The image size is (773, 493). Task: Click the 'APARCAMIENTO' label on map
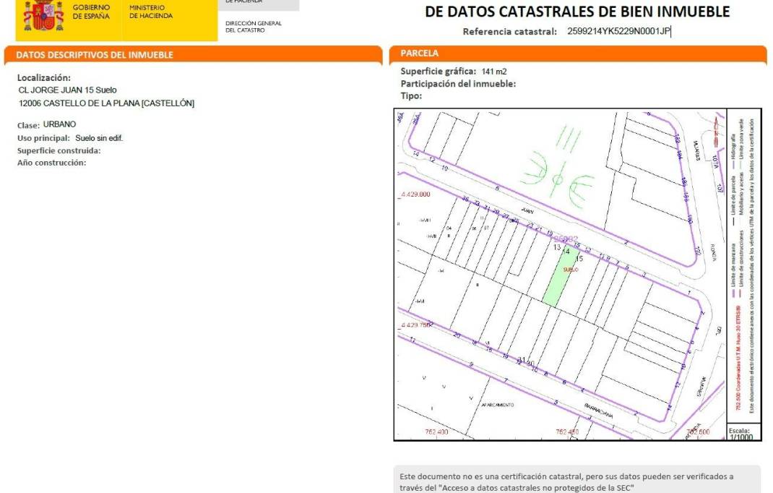tap(498, 405)
